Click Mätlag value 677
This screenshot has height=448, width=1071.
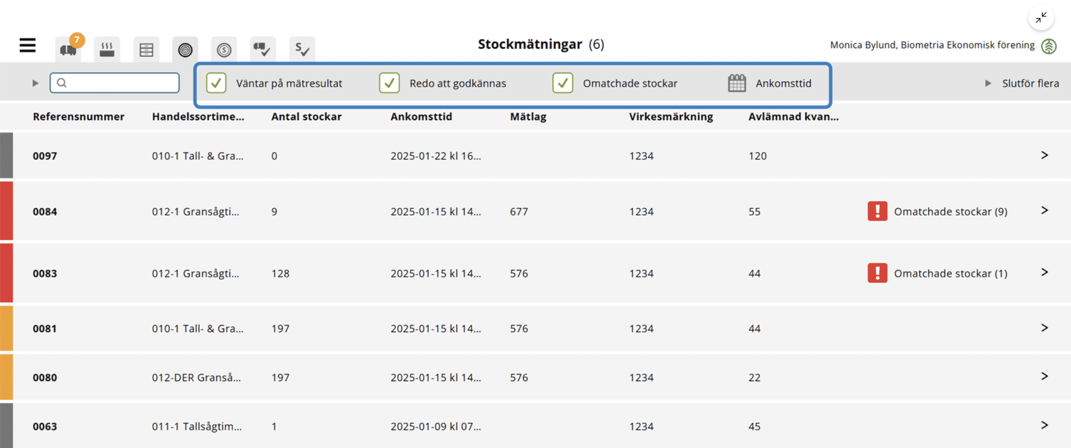519,212
